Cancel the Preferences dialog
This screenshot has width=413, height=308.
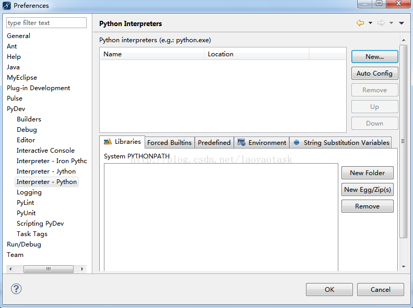(x=380, y=290)
